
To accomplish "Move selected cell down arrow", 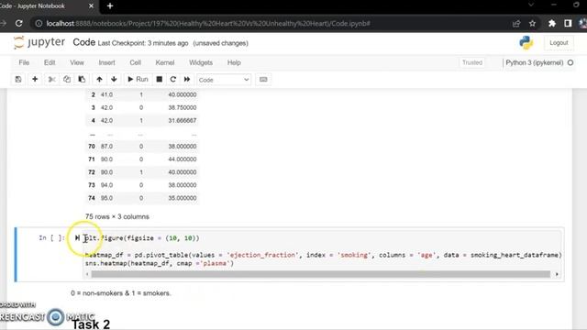I will tap(114, 80).
